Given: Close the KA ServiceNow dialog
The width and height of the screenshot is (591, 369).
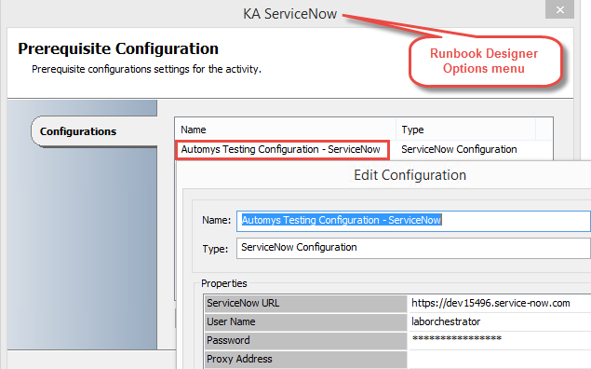Looking at the screenshot, I should tap(559, 9).
